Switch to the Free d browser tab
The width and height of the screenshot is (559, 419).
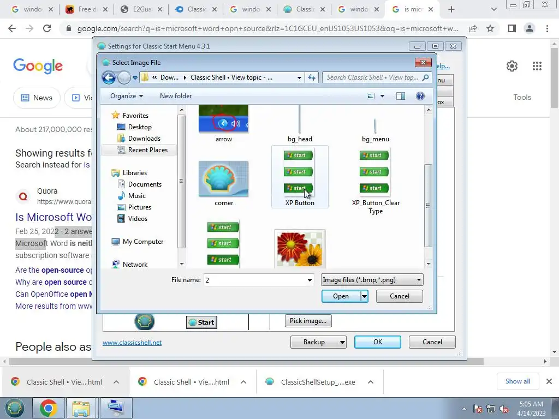86,9
